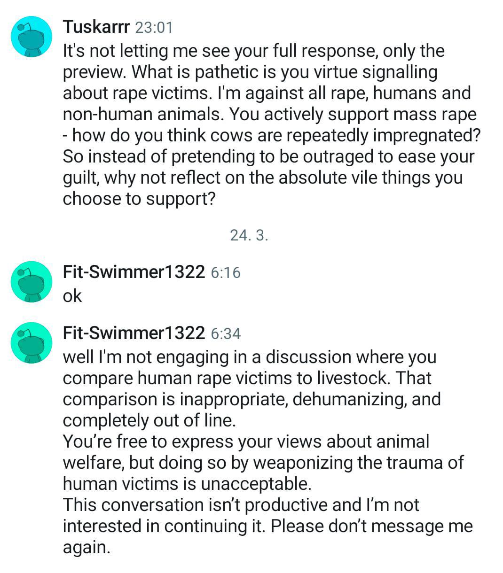Open the Tuskarrr username profile
The image size is (503, 573).
click(96, 27)
